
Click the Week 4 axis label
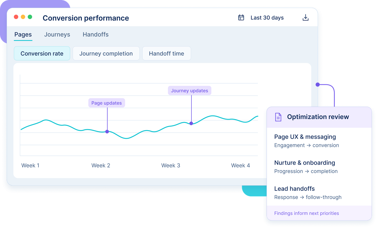click(x=240, y=165)
